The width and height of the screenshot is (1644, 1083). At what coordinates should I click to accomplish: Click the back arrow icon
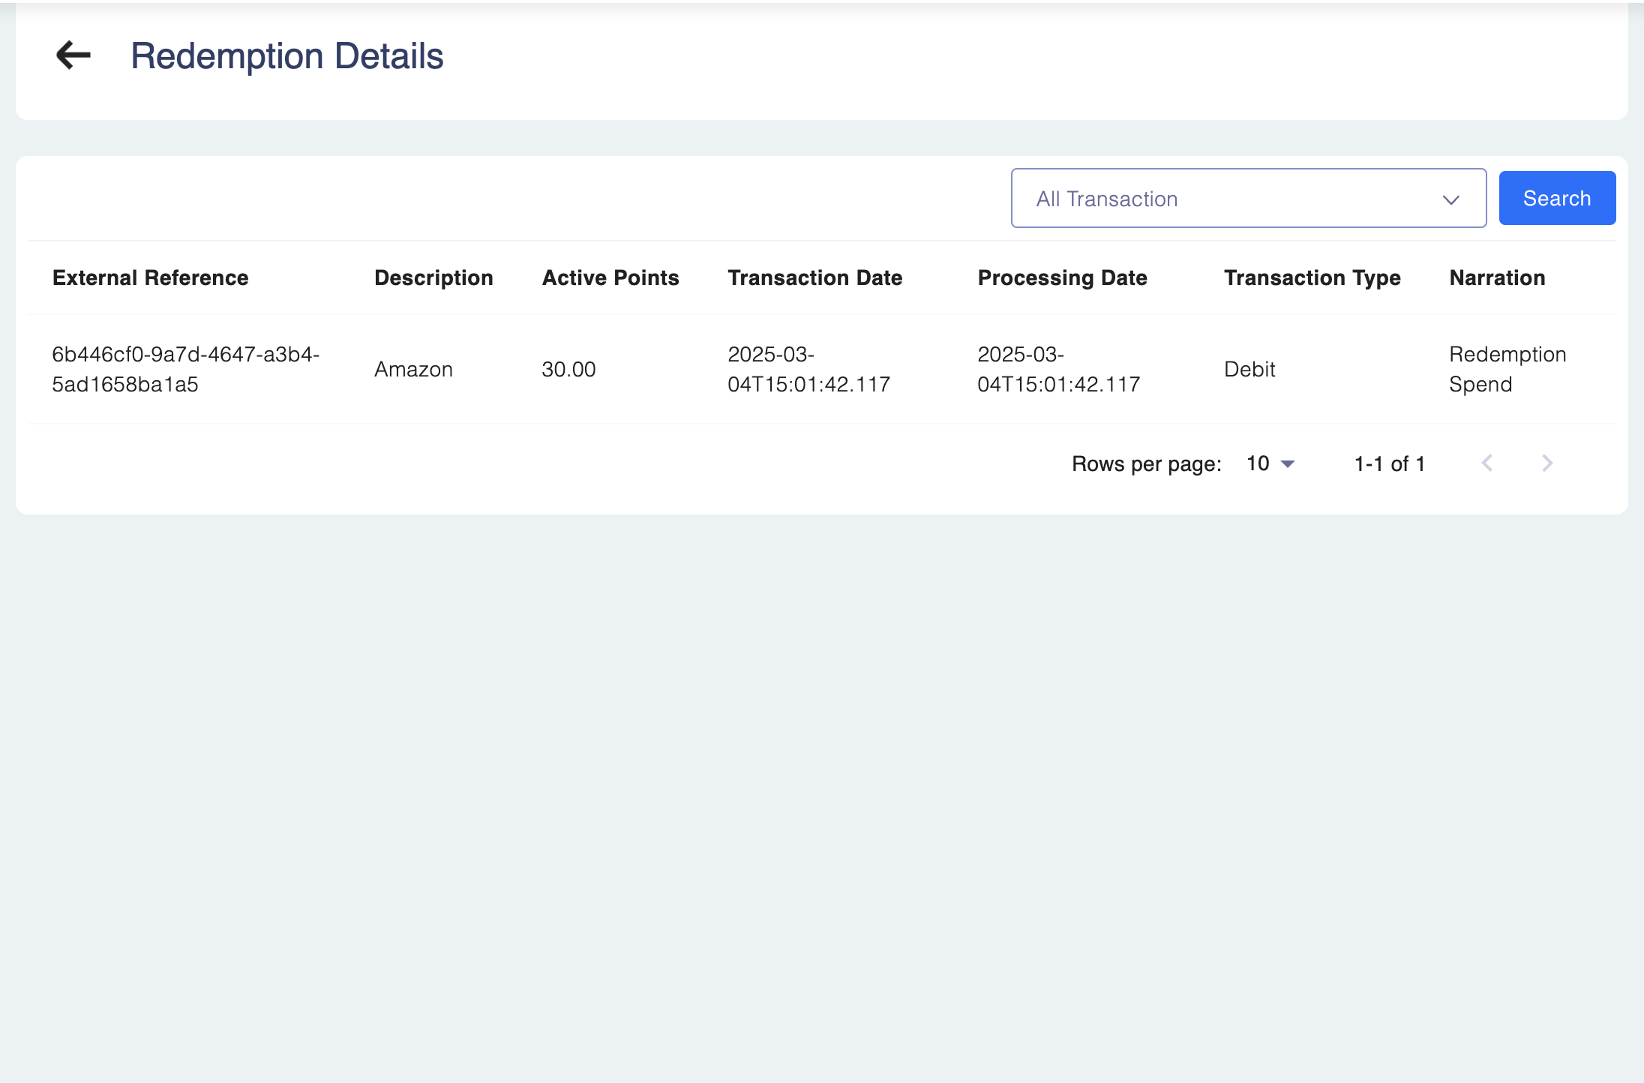(73, 55)
